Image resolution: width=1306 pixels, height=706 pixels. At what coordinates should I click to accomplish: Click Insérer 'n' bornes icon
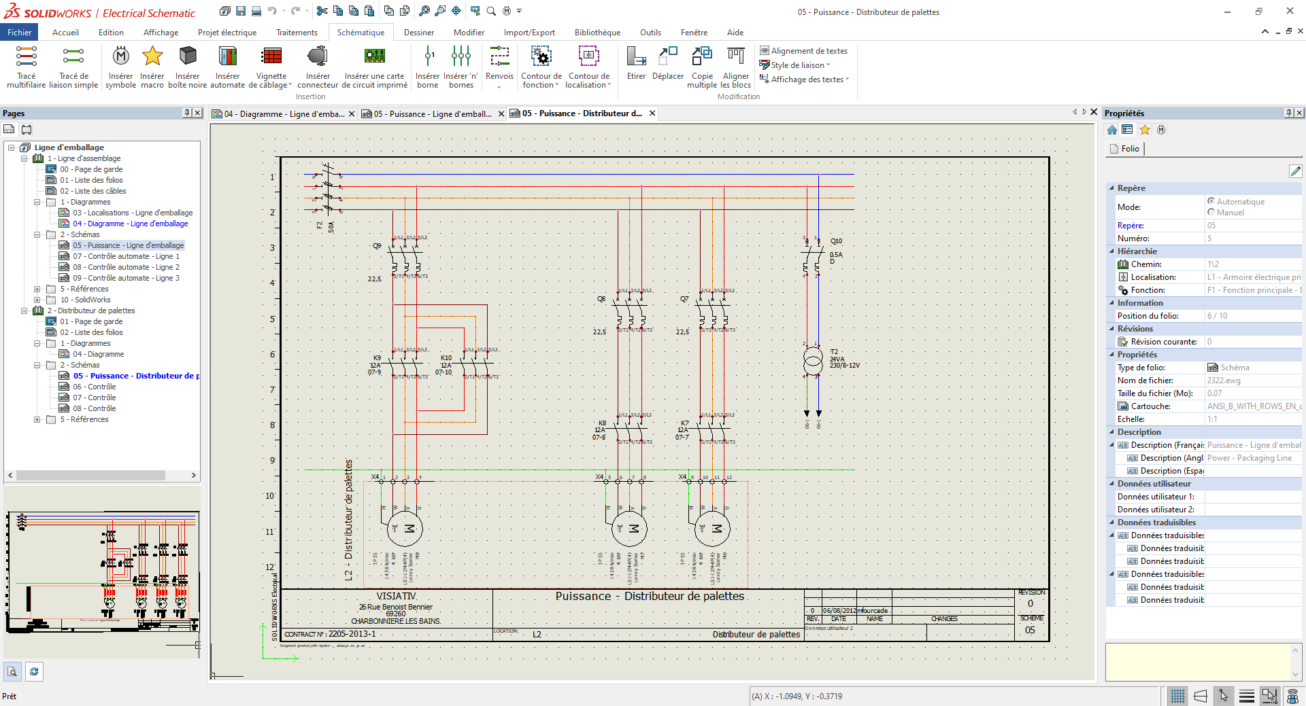pos(461,56)
